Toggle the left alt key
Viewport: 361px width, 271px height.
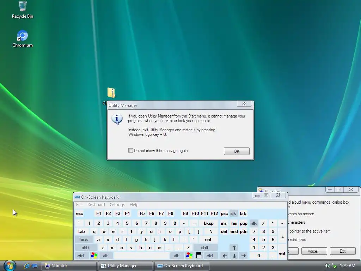click(105, 255)
